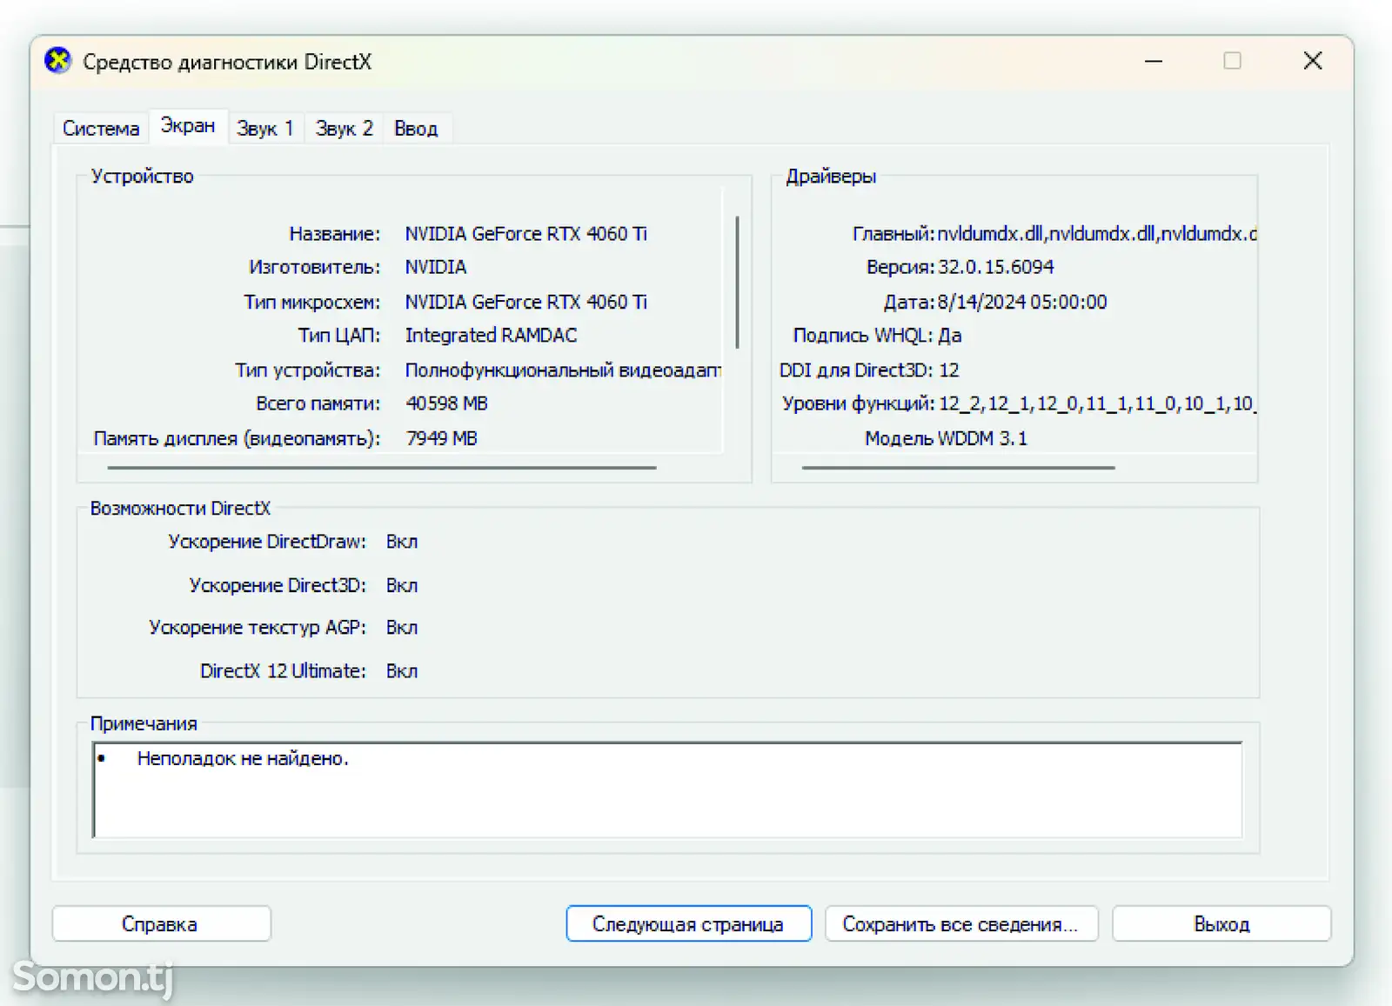The height and width of the screenshot is (1006, 1392).
Task: Select the video memory value 7949 MB
Action: [441, 438]
